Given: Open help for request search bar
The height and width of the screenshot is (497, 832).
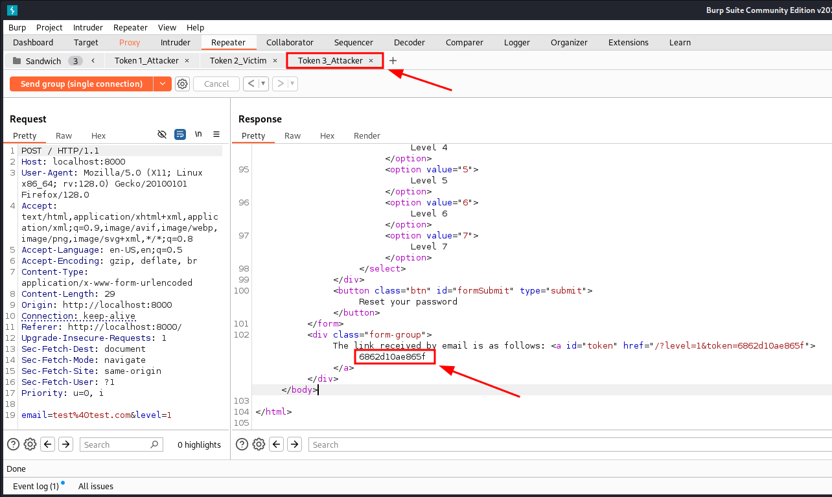Looking at the screenshot, I should point(13,445).
